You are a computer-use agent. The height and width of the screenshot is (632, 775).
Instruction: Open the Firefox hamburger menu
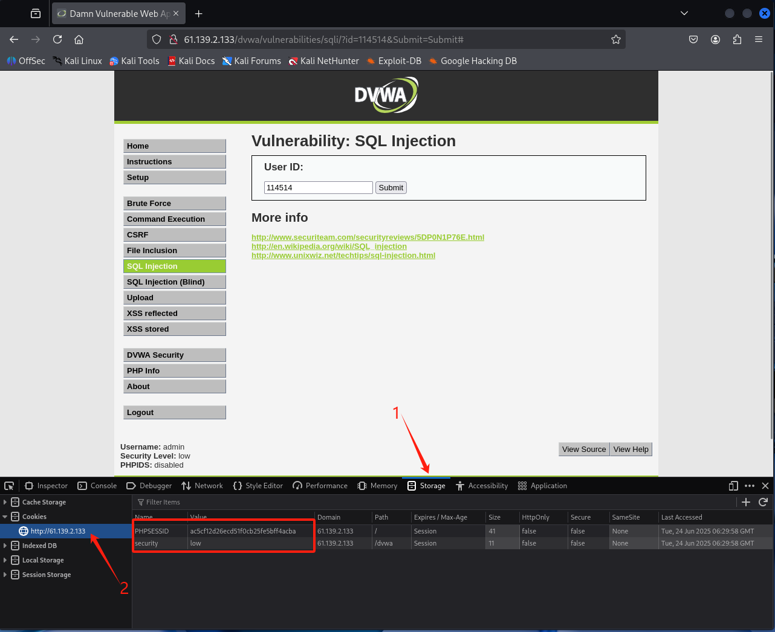click(759, 39)
